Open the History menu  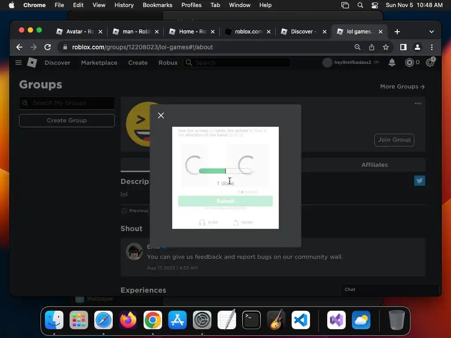pyautogui.click(x=124, y=5)
